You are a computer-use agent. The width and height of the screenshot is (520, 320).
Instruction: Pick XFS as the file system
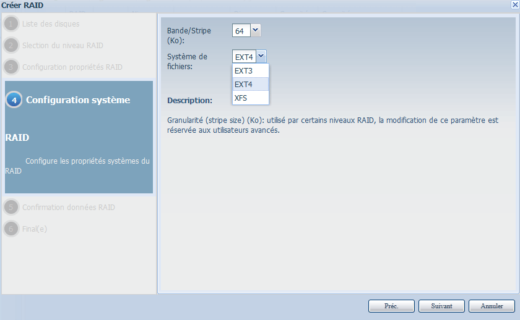251,98
